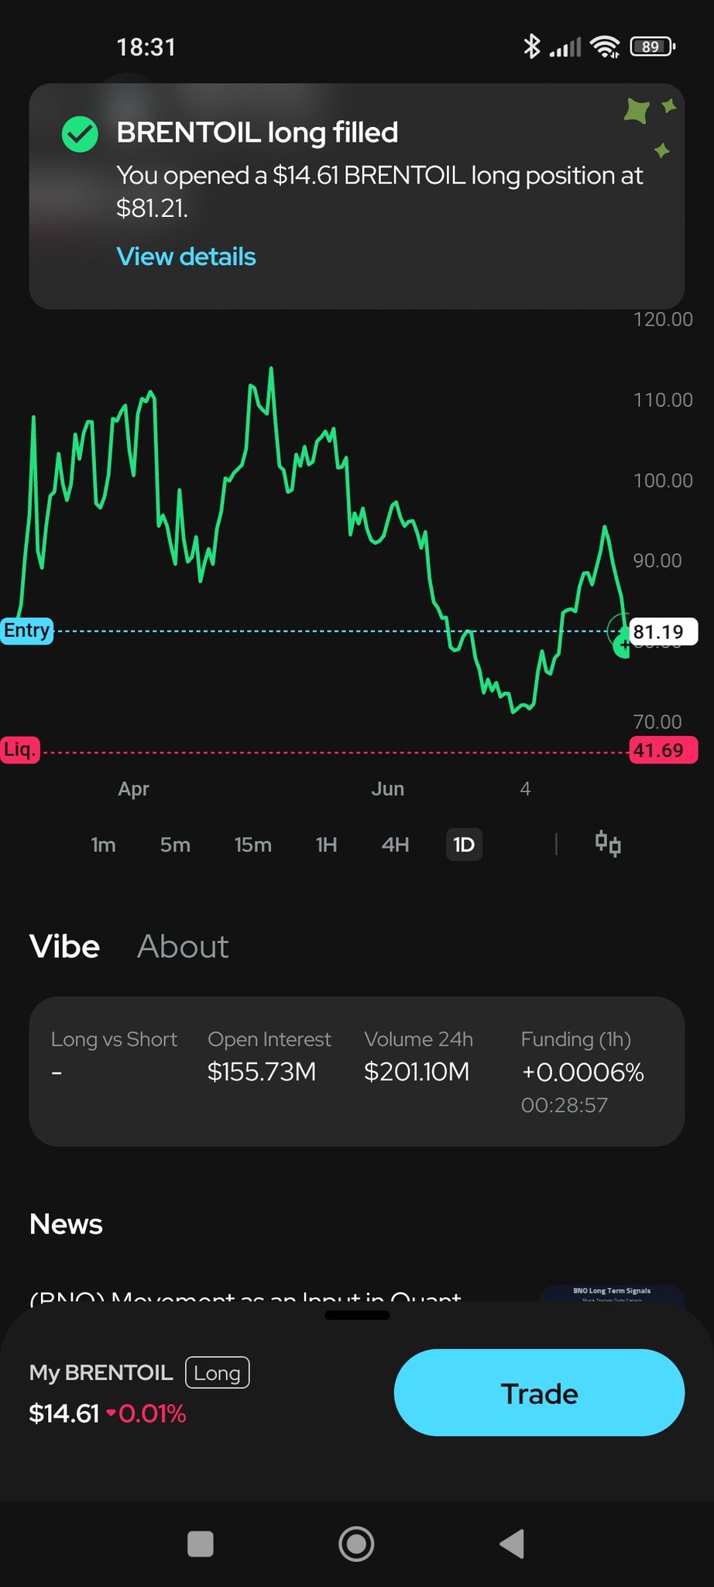Open View details link
This screenshot has height=1587, width=714.
[x=186, y=256]
